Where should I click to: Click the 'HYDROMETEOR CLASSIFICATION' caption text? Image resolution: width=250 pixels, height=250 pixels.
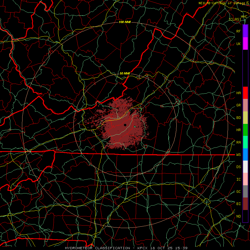[97, 248]
